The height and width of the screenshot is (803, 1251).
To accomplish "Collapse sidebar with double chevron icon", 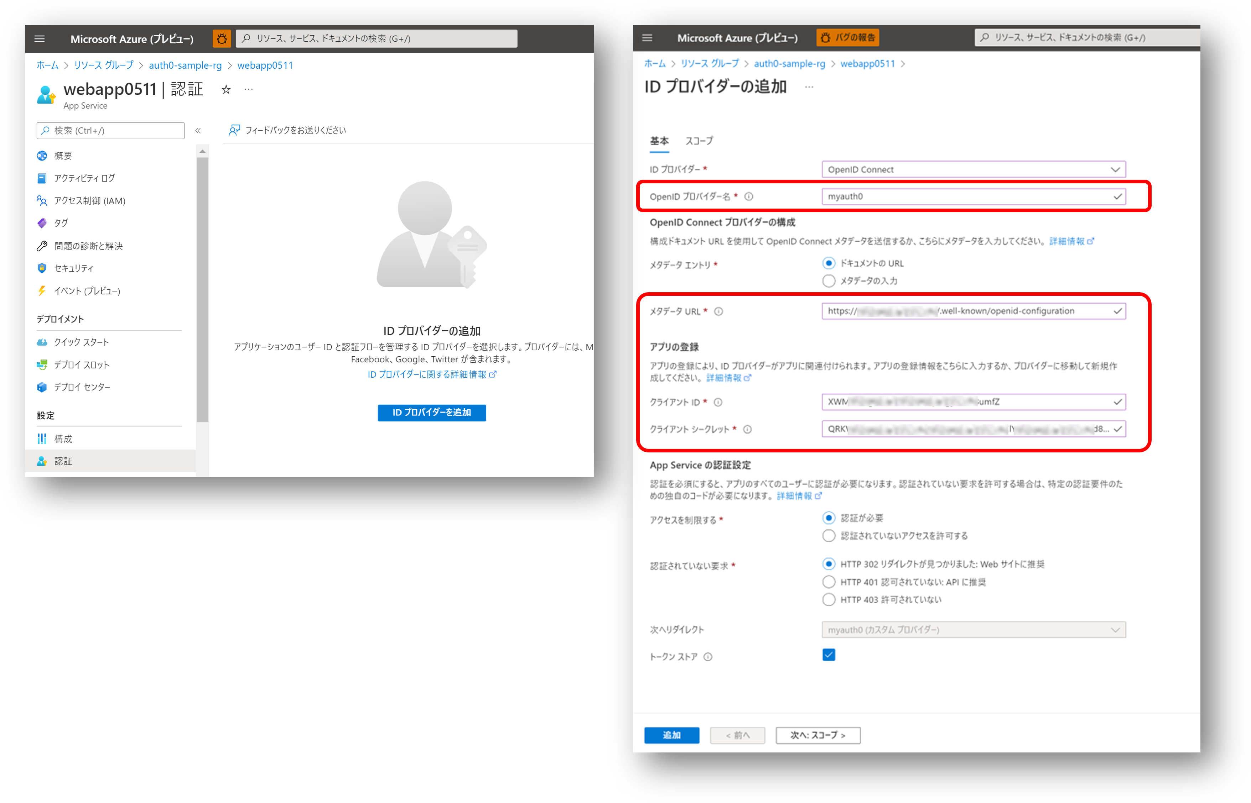I will point(198,130).
